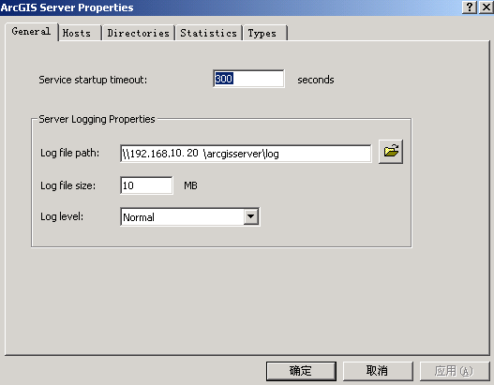
Task: Click the 应用(A) Apply button
Action: (x=455, y=371)
